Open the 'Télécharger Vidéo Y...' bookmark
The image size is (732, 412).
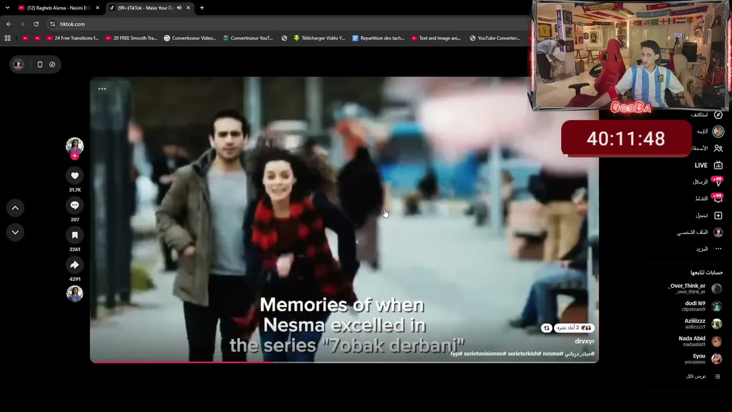pyautogui.click(x=319, y=38)
